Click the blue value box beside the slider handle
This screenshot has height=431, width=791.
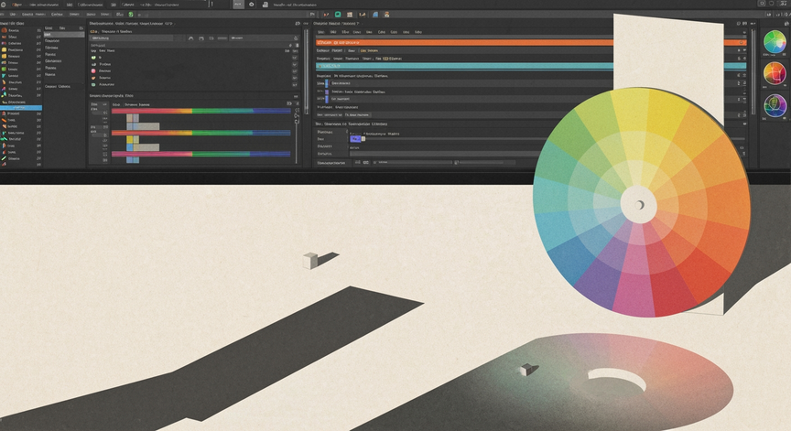coord(355,138)
